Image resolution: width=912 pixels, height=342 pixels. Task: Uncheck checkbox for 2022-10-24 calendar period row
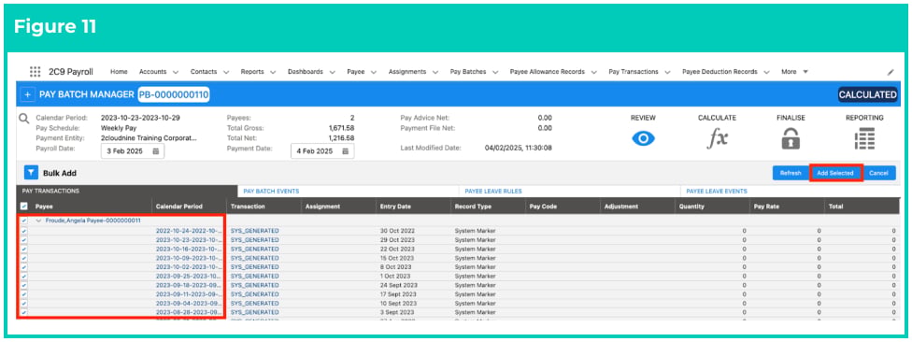24,231
